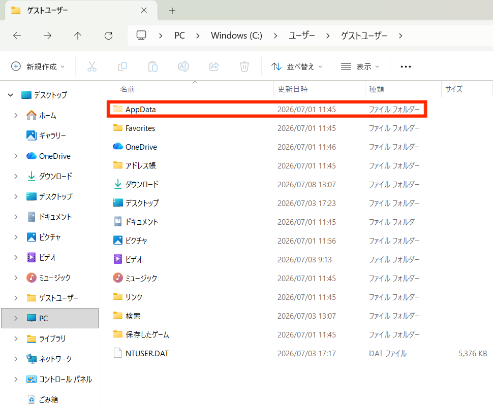Select ミュージック in the navigation pane
The height and width of the screenshot is (409, 493).
tap(55, 278)
